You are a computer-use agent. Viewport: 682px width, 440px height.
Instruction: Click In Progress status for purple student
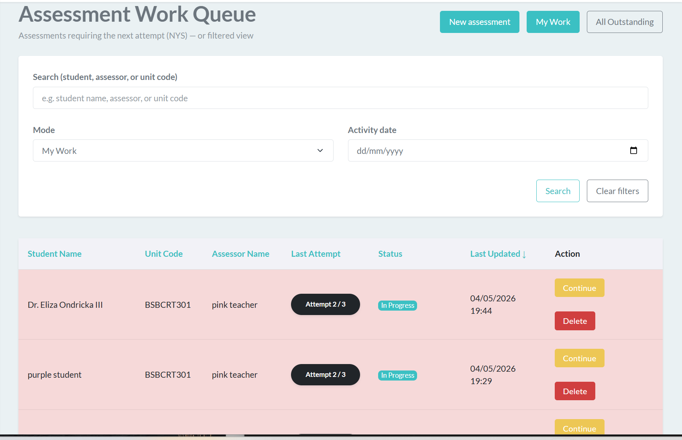point(397,375)
